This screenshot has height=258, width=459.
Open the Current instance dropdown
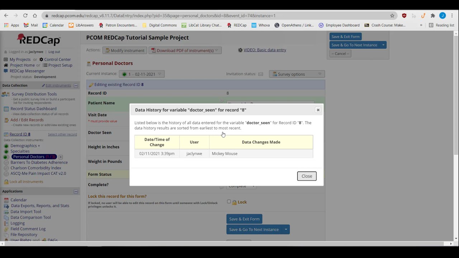coord(142,74)
